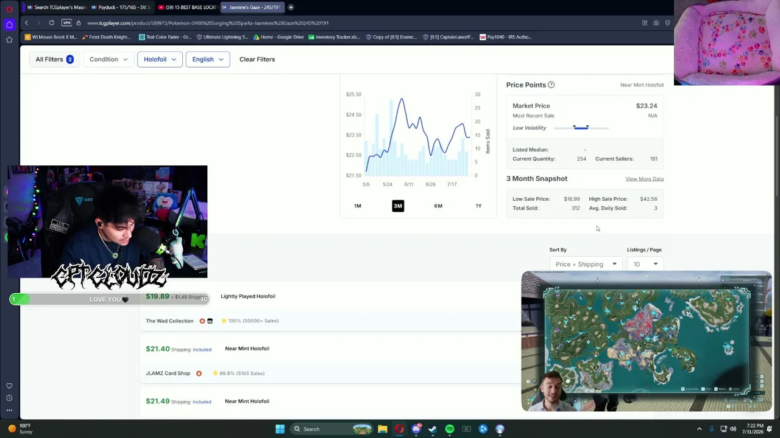Screen dimensions: 780x438
Task: Open the Sort By Price + Shipping dropdown
Action: 586,264
